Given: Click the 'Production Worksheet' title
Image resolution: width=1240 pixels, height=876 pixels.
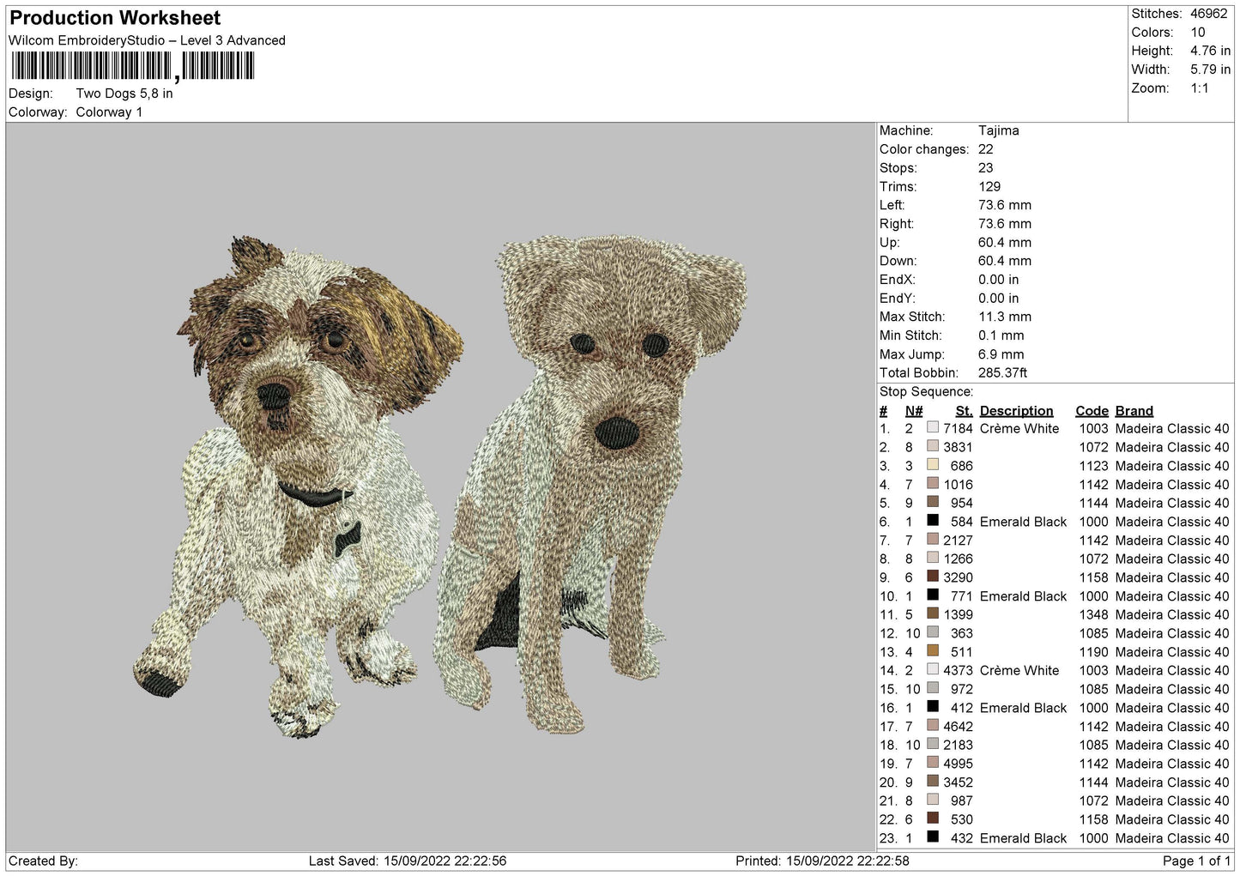Looking at the screenshot, I should [x=115, y=18].
